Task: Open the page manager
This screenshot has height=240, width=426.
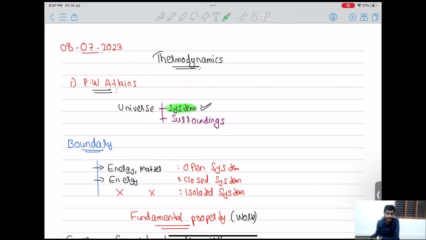Action: [375, 17]
